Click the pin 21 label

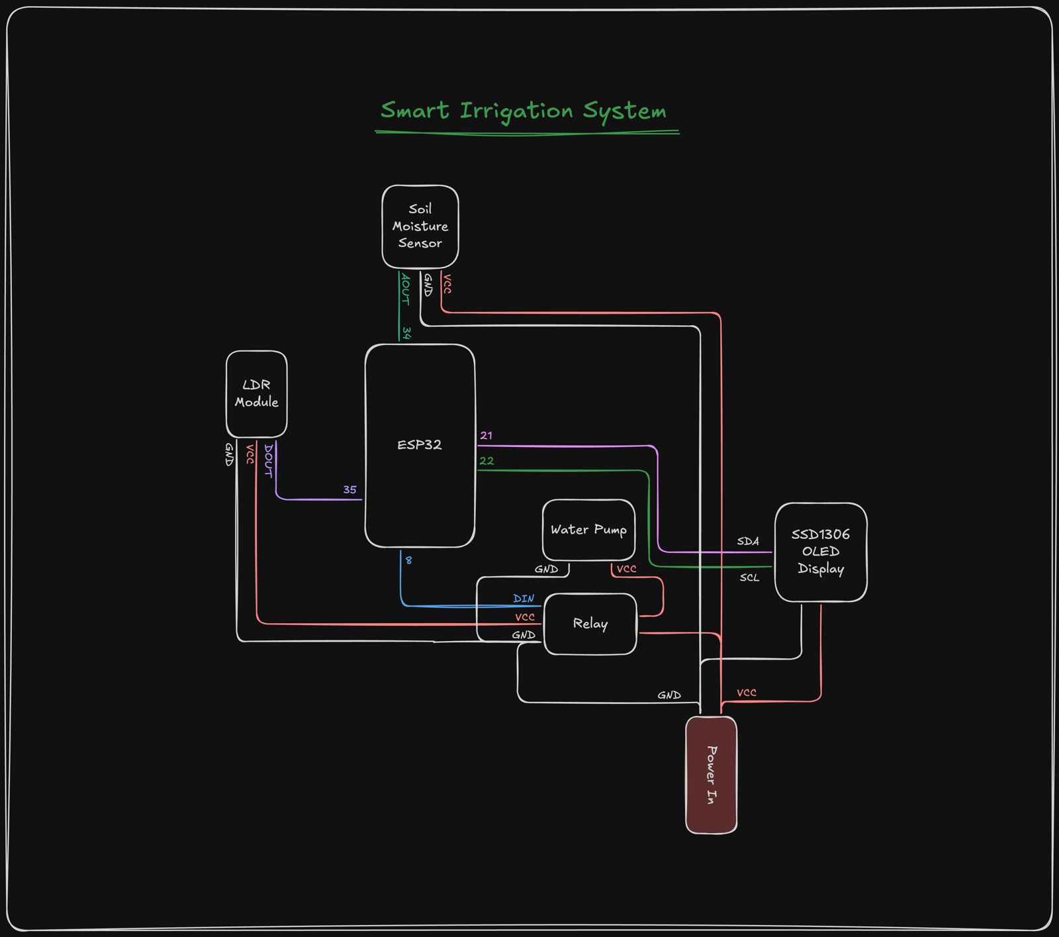click(486, 436)
